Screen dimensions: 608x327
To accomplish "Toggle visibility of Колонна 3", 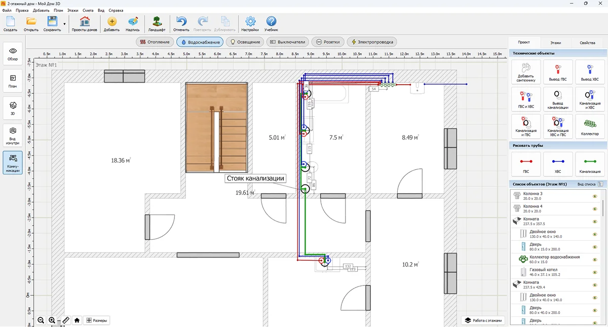I will 595,196.
